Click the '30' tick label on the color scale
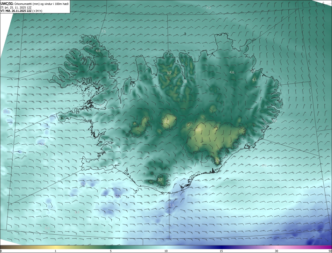332x253 pixels. (276, 251)
